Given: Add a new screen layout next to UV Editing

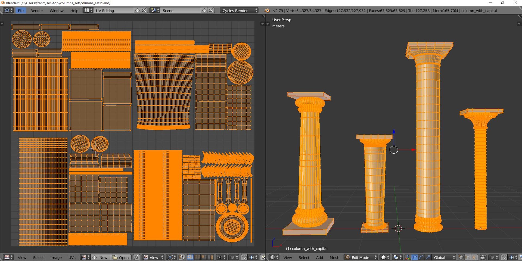Looking at the screenshot, I should [138, 10].
